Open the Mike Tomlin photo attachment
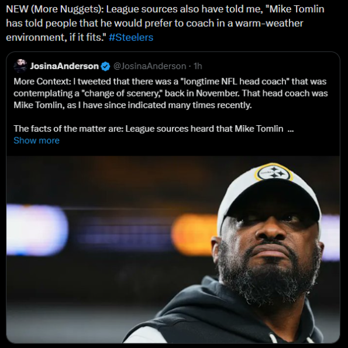This screenshot has height=348, width=348. click(x=173, y=249)
